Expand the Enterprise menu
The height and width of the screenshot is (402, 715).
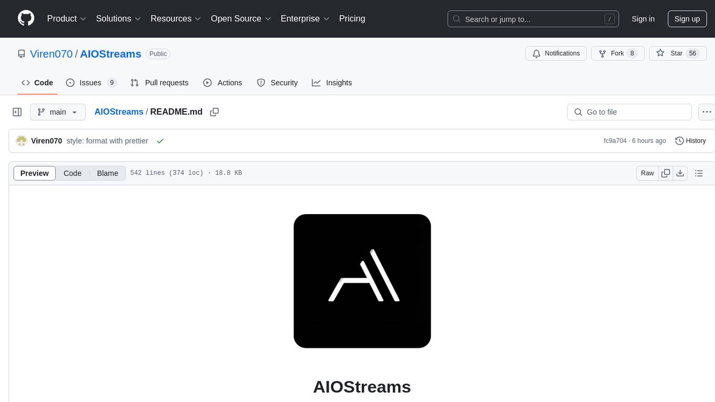(x=305, y=18)
